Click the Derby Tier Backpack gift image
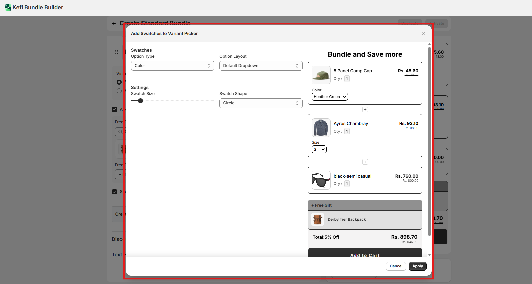Viewport: 532px width, 284px height. [318, 219]
